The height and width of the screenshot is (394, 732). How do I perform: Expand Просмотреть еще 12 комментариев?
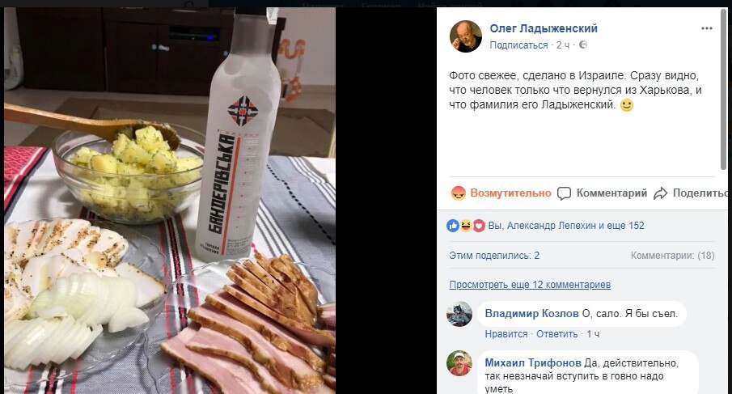pos(530,285)
